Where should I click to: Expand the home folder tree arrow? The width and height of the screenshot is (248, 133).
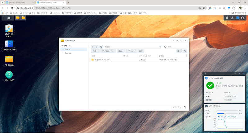(64, 49)
